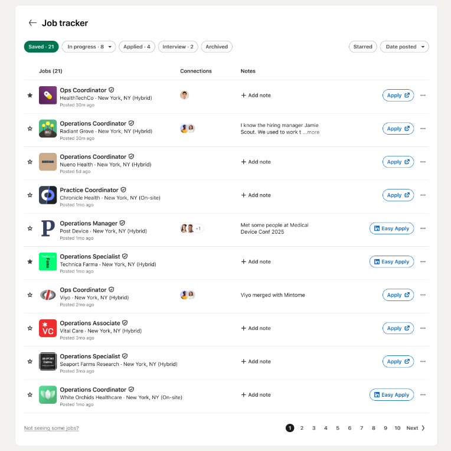
Task: Switch to the Applied tab
Action: tap(137, 47)
